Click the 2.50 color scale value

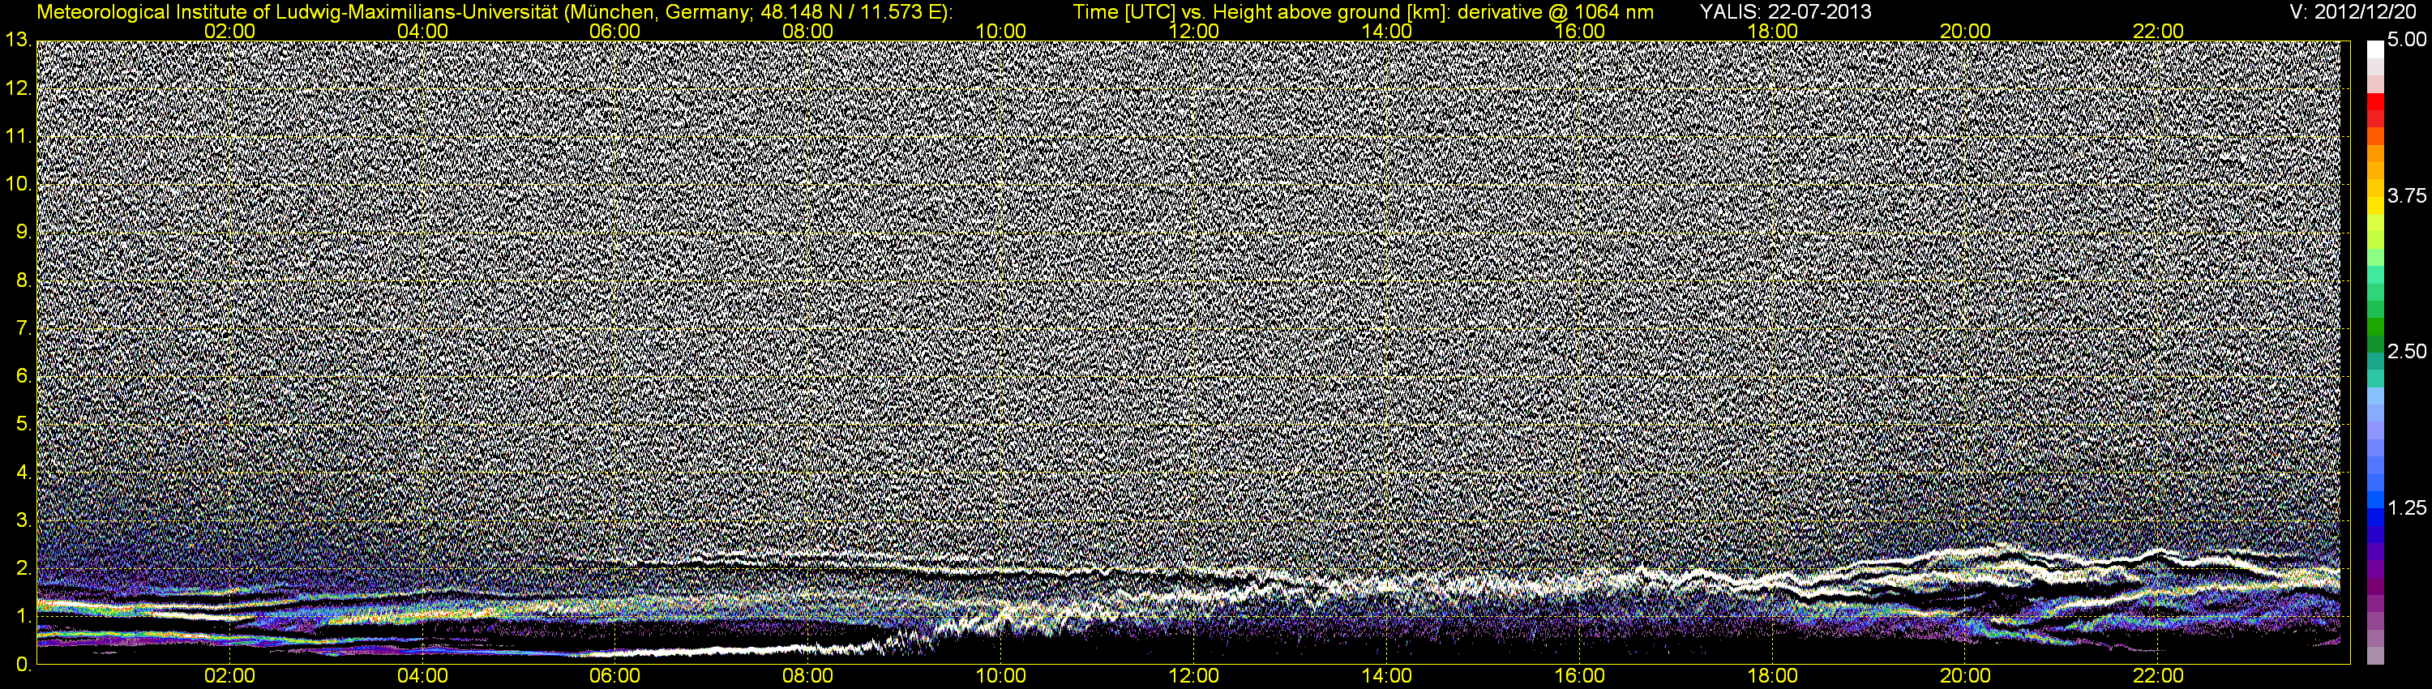pos(2405,352)
